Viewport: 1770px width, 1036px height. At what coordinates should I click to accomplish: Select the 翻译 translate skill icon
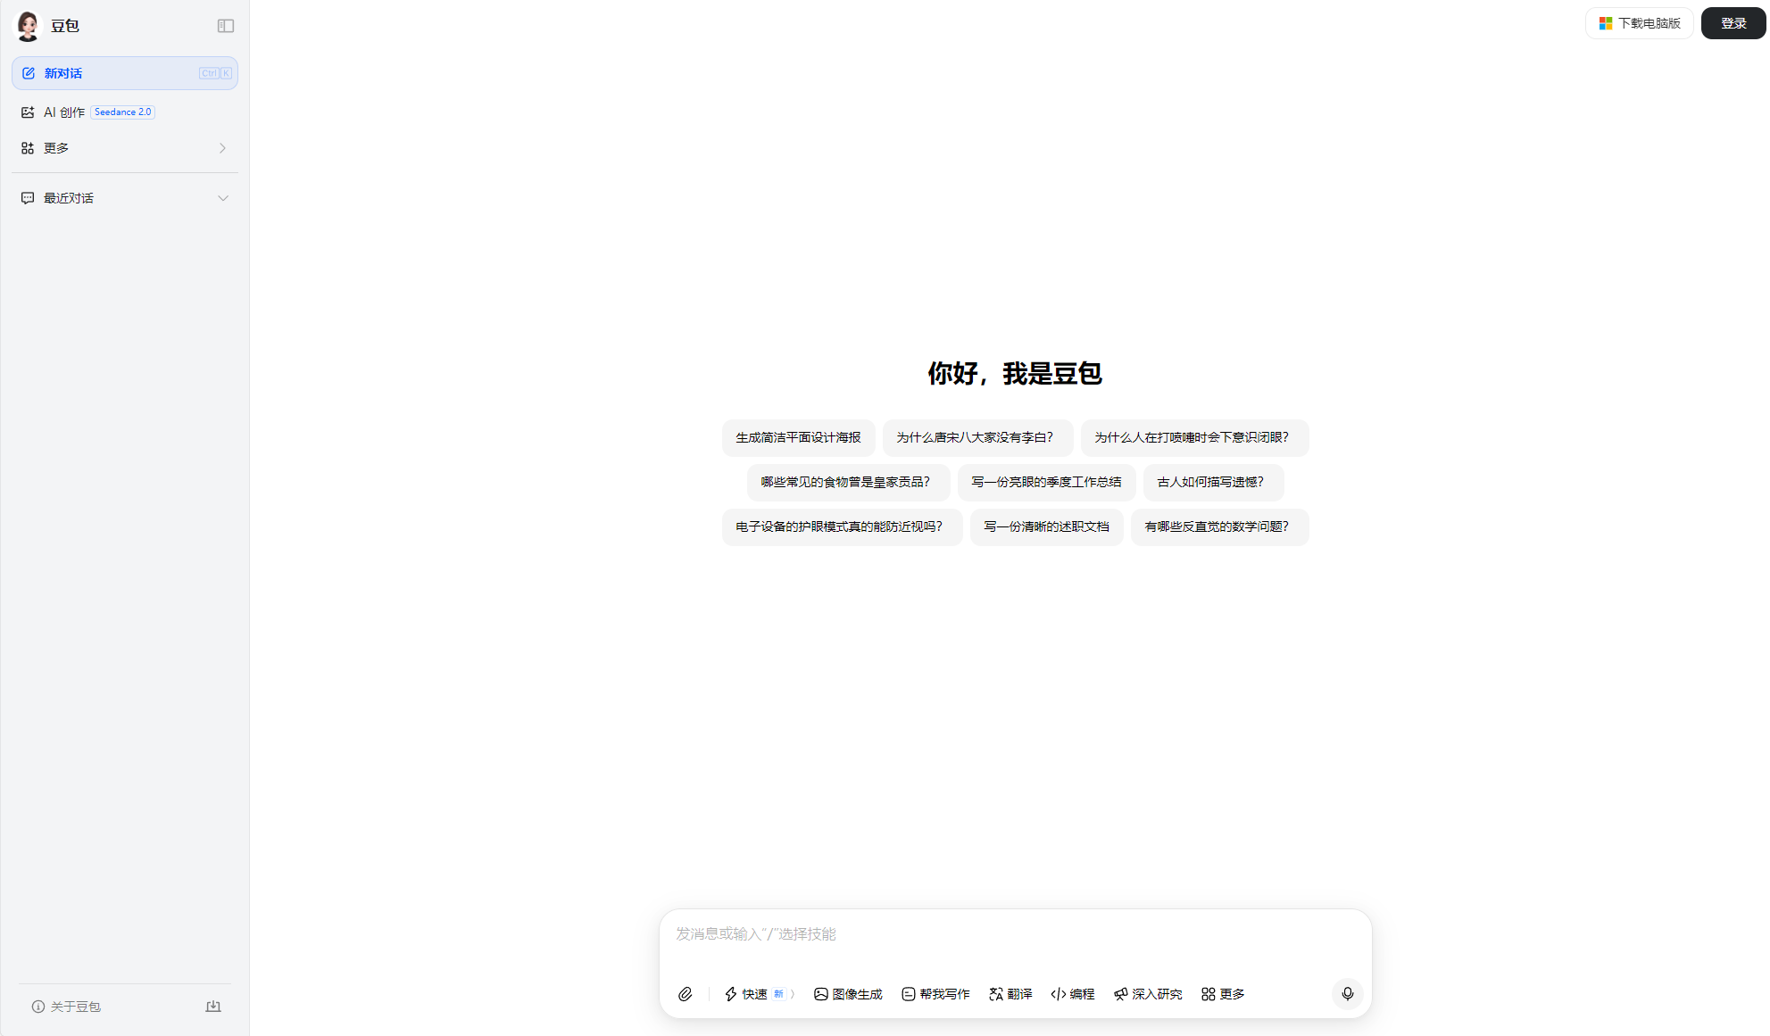click(996, 994)
